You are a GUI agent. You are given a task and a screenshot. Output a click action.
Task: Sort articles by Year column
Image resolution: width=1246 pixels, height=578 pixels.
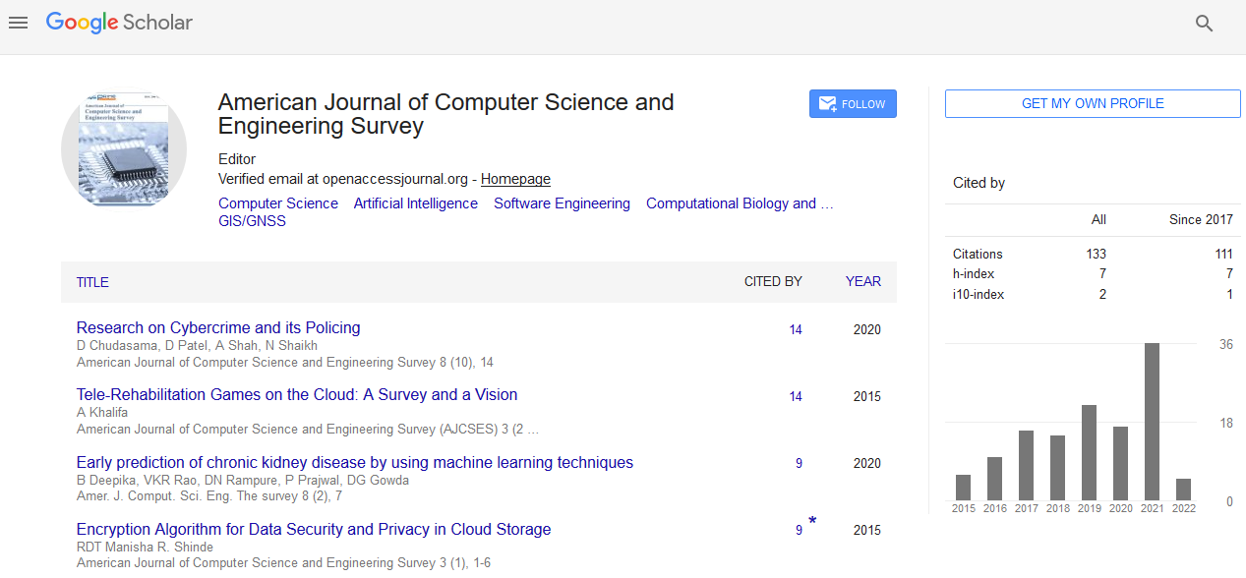[862, 281]
